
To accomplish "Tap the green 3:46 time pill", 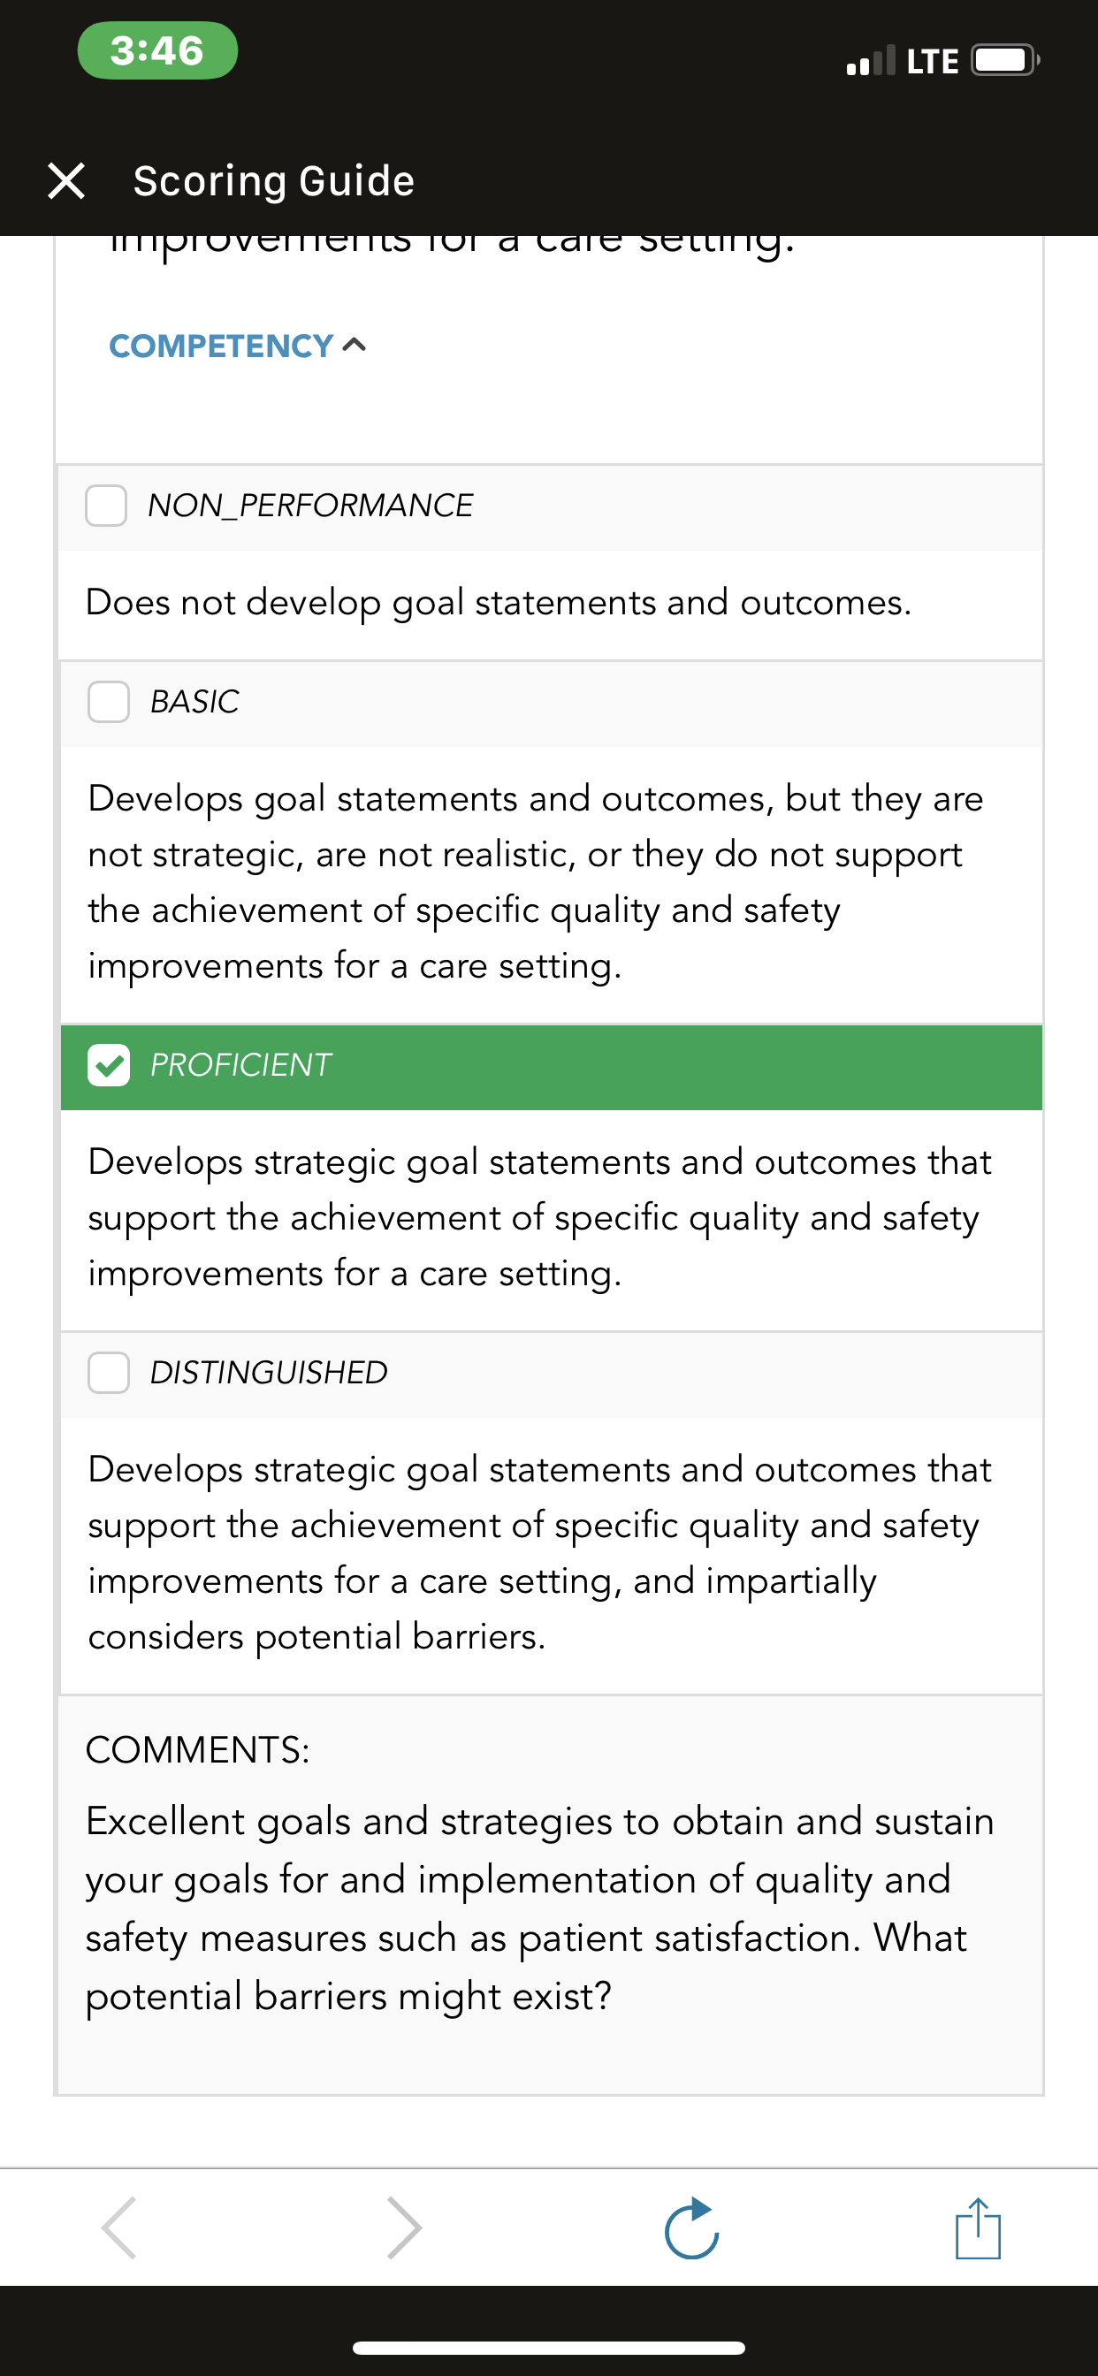I will 157,50.
